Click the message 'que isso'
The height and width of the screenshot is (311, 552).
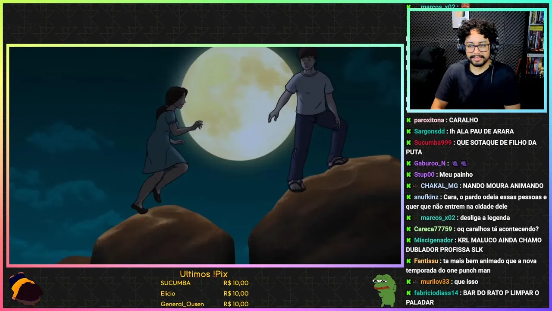click(x=466, y=282)
